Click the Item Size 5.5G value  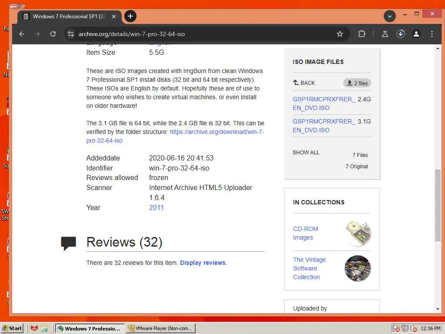click(x=156, y=52)
